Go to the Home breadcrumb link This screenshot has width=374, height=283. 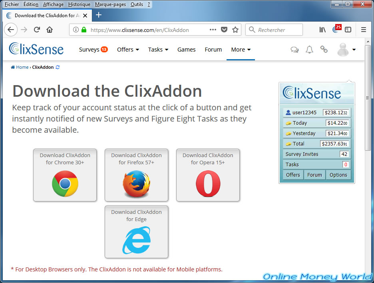click(x=22, y=67)
